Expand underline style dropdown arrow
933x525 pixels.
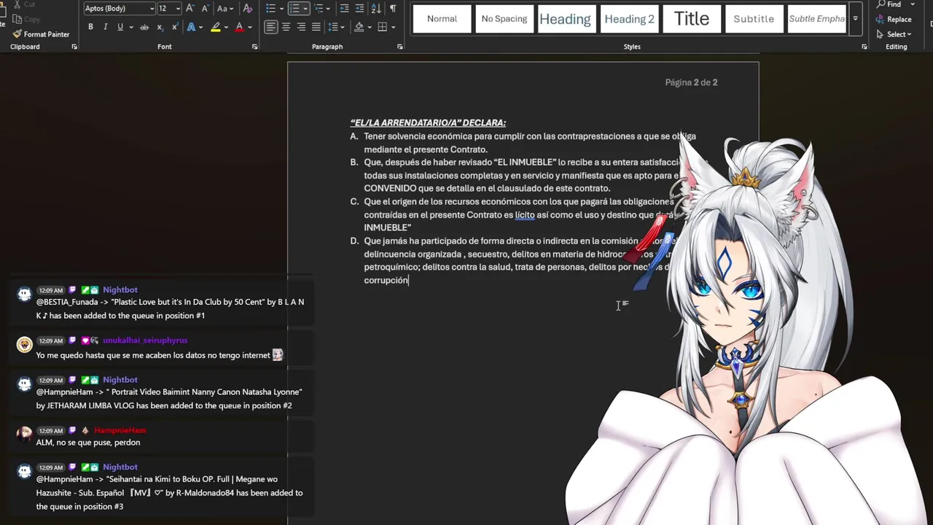(x=130, y=27)
